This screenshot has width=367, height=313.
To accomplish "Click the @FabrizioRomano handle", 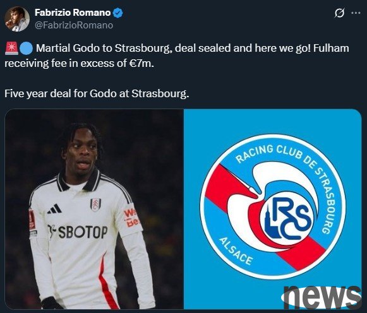I will 74,25.
